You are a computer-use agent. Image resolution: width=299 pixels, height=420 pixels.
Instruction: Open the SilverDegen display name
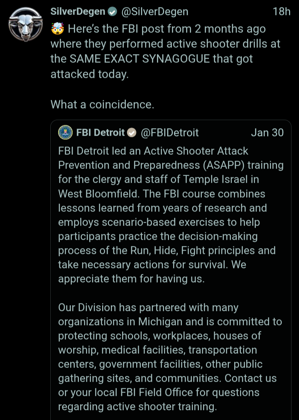click(78, 12)
